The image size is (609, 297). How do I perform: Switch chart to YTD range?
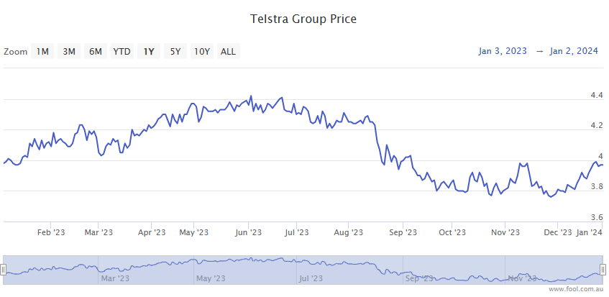(x=122, y=51)
